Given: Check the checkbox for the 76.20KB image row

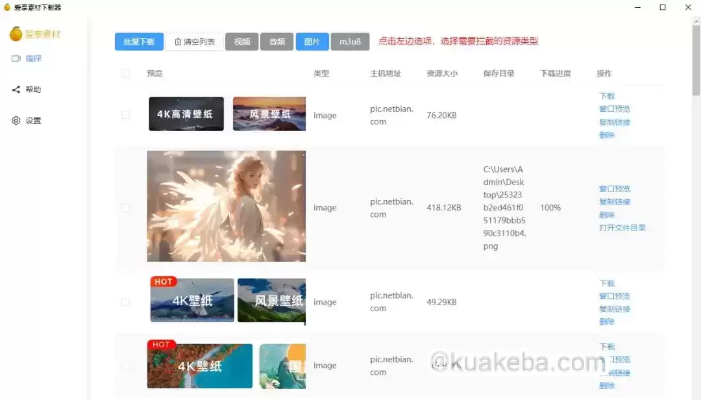Looking at the screenshot, I should coord(125,115).
